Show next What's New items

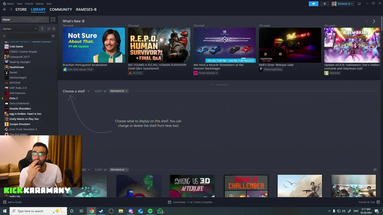click(374, 21)
